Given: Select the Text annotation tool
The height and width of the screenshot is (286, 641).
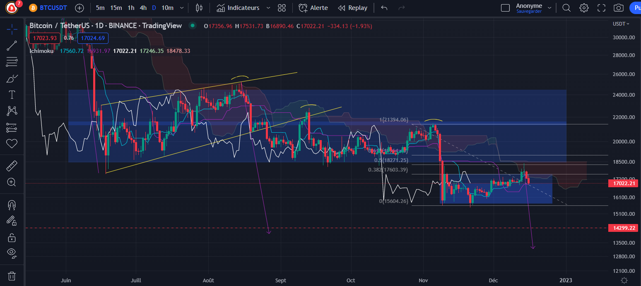Looking at the screenshot, I should click(12, 95).
